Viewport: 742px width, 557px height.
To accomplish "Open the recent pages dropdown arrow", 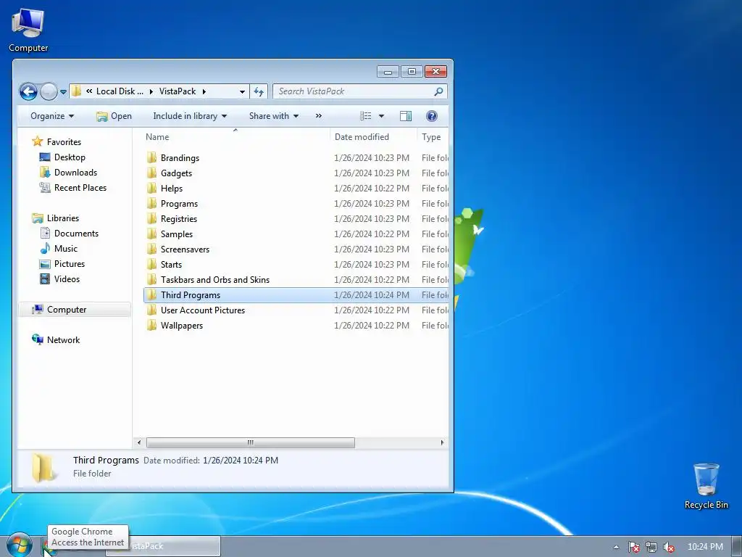I will pyautogui.click(x=64, y=92).
